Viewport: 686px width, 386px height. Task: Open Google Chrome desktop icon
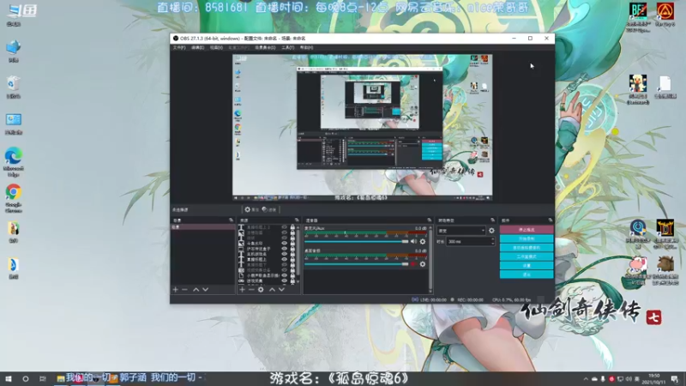(14, 198)
